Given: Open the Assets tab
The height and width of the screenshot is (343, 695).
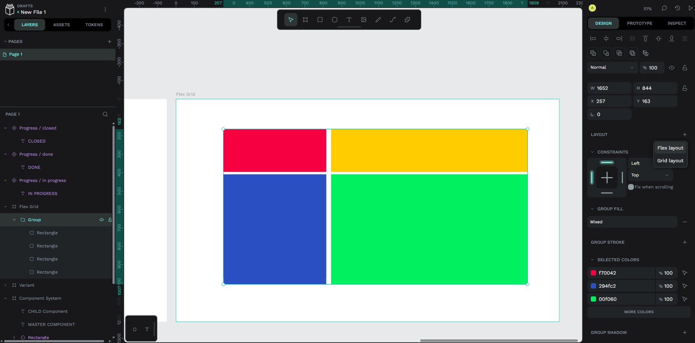Looking at the screenshot, I should [x=62, y=25].
